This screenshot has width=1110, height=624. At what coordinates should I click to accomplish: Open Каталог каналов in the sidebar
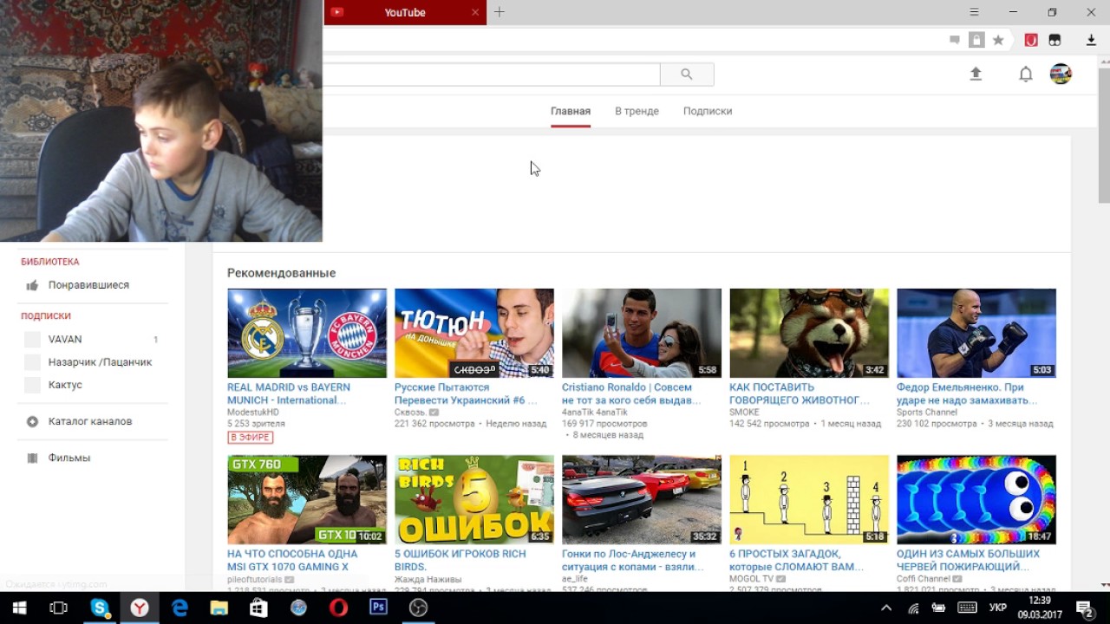90,421
